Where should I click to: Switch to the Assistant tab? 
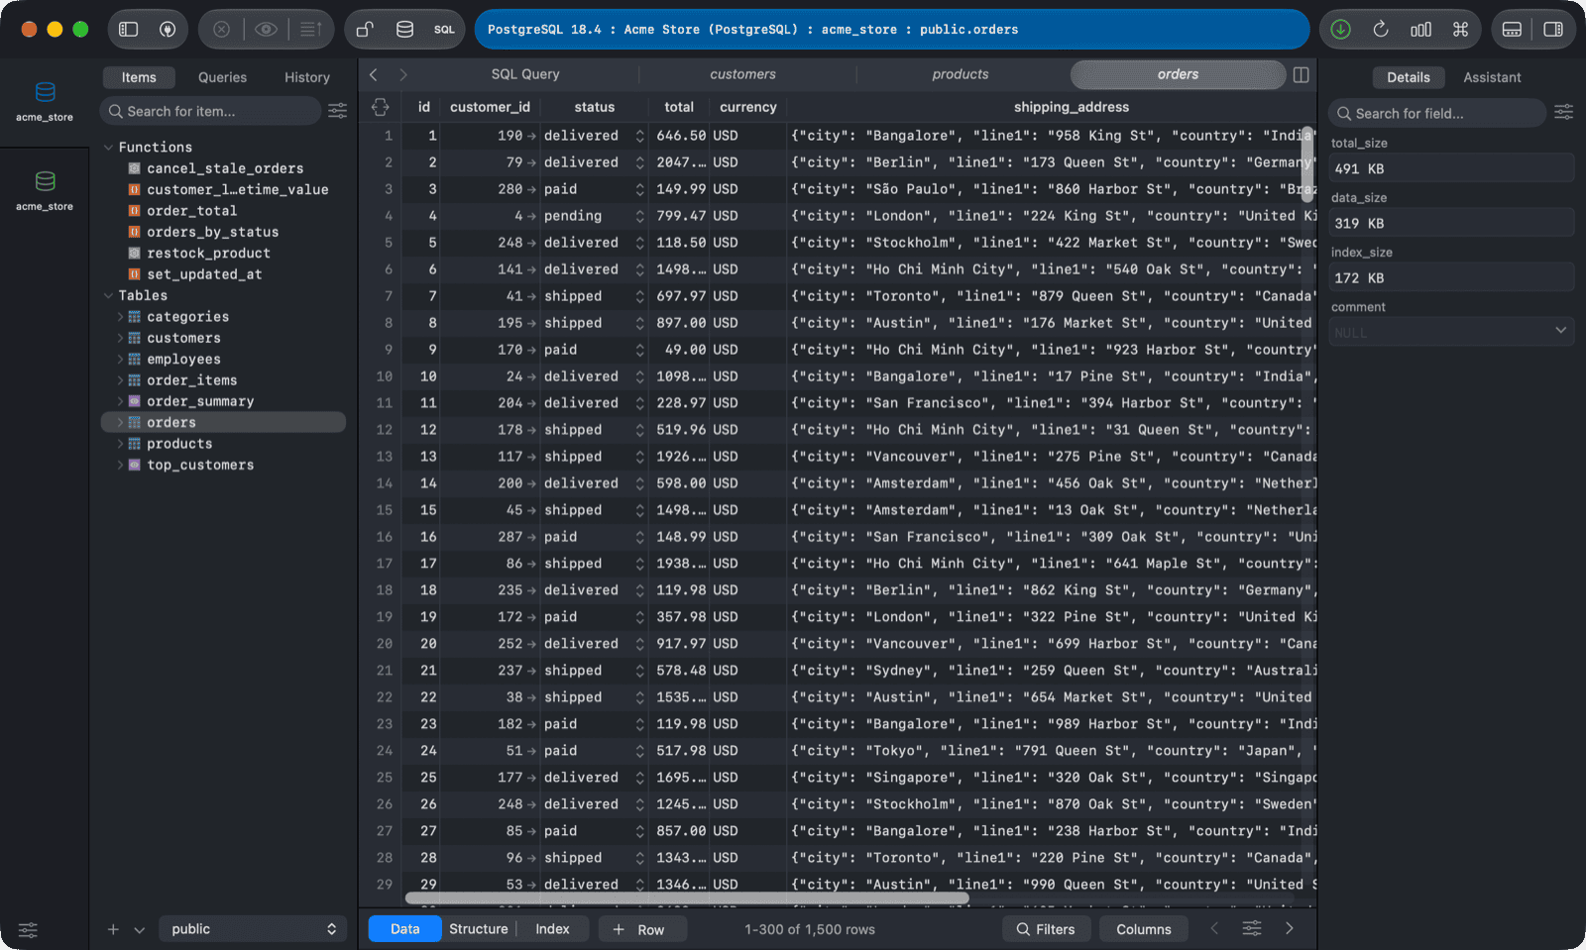click(x=1492, y=77)
